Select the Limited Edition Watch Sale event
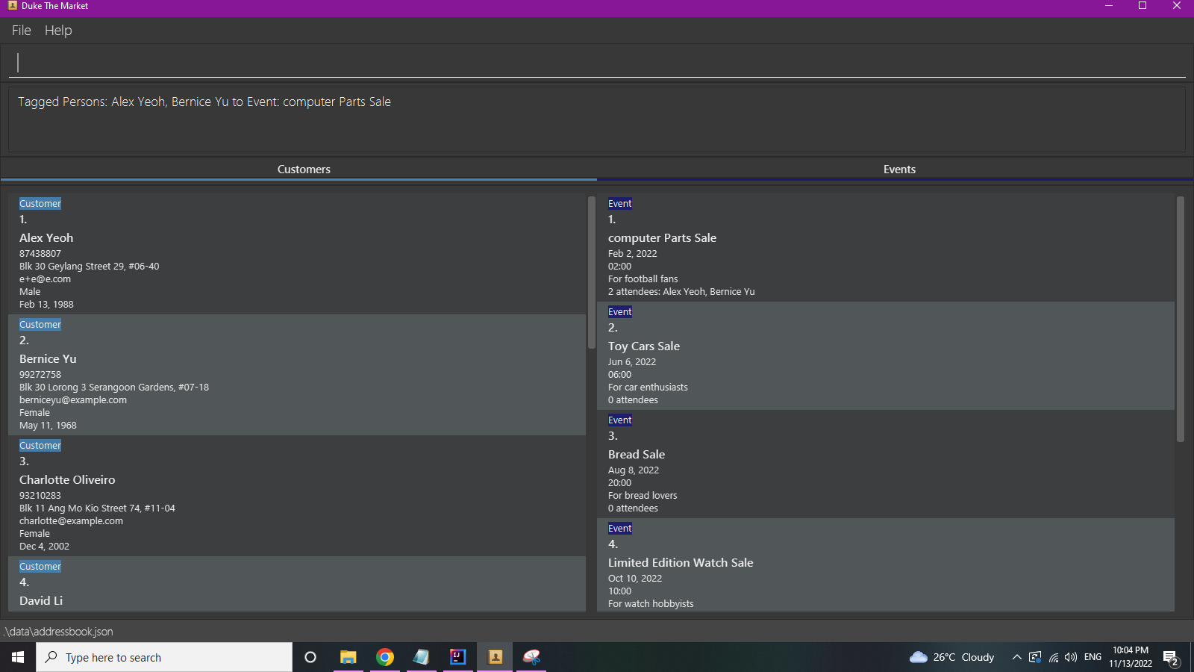 [681, 563]
